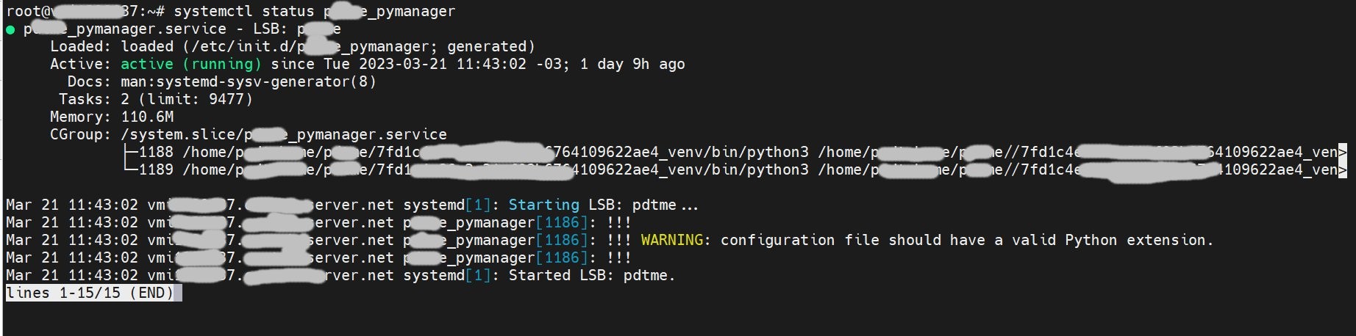The height and width of the screenshot is (336, 1356).
Task: Click the green "active (running)" status text
Action: point(190,65)
